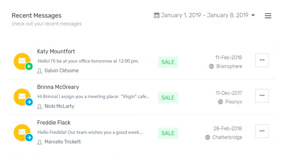
Task: Click user icon beside Marcello Trickett
Action: (x=39, y=142)
